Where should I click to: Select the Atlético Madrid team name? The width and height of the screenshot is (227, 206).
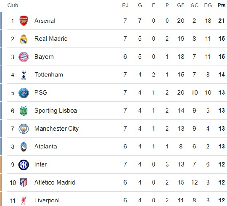click(55, 182)
